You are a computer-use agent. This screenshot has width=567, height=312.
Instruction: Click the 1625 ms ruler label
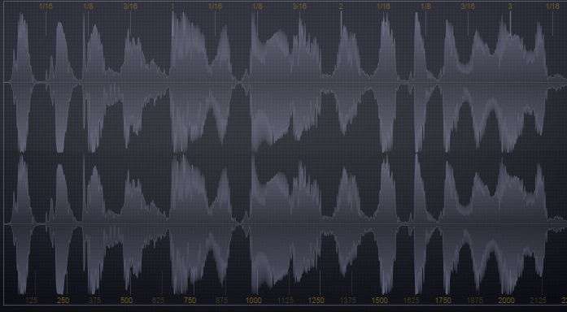click(x=411, y=301)
